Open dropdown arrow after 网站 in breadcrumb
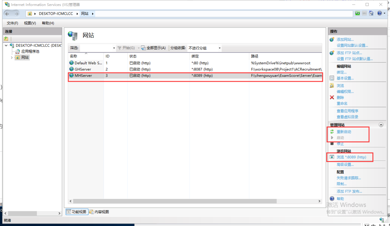The height and width of the screenshot is (226, 390). [x=93, y=14]
